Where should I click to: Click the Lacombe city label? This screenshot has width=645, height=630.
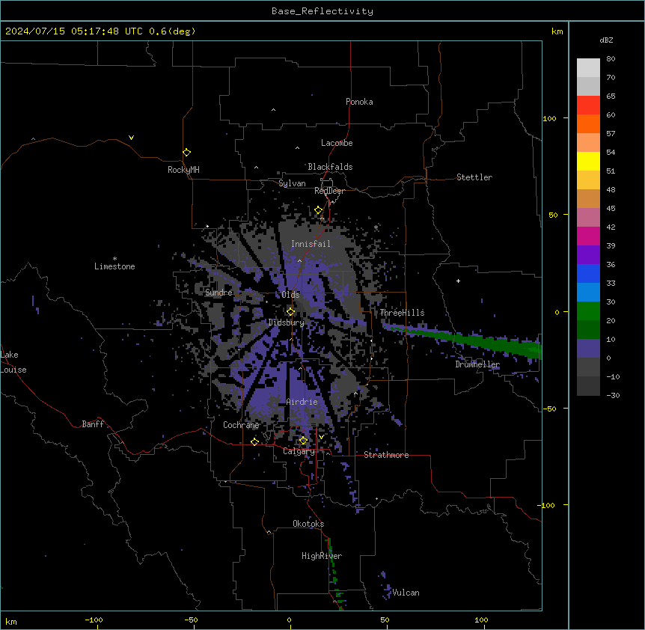click(337, 143)
